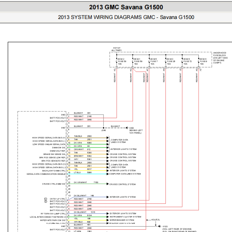Click the 'CRUISE CTRL DIMM SIG' label

53,184
